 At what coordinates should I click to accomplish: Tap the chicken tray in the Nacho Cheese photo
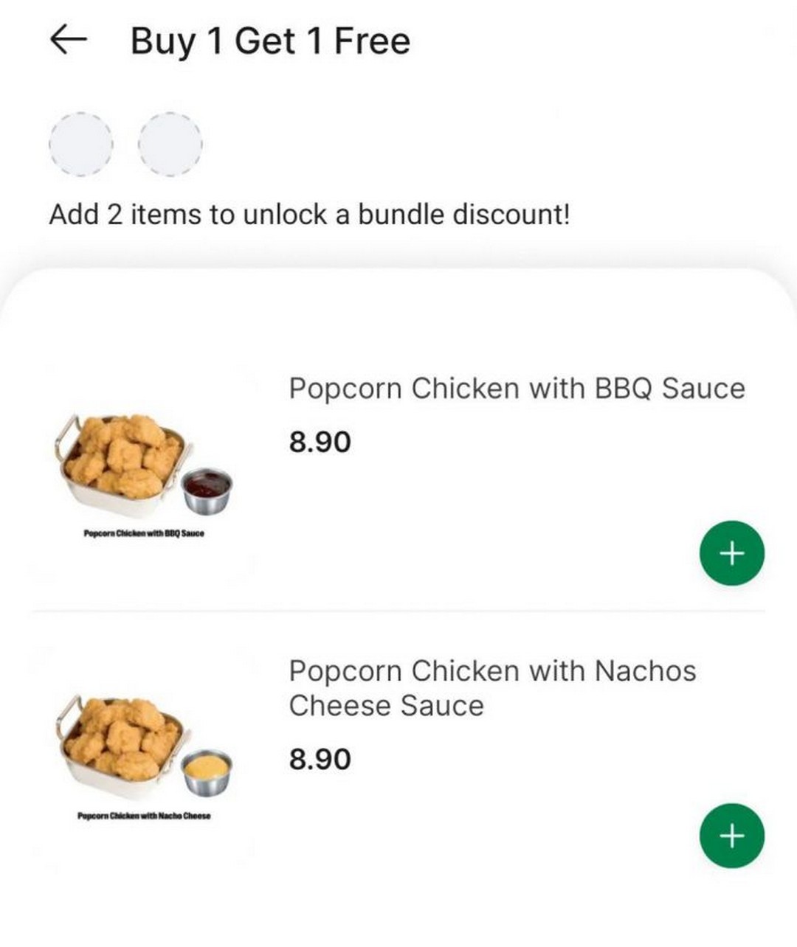[120, 745]
